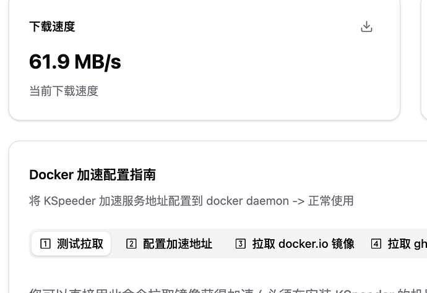Click the 当前下载速度 caption text
This screenshot has height=293, width=427.
[x=64, y=91]
